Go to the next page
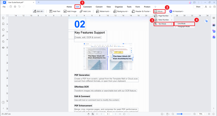Screen dimensions: 217x116 pyautogui.click(x=116, y=114)
